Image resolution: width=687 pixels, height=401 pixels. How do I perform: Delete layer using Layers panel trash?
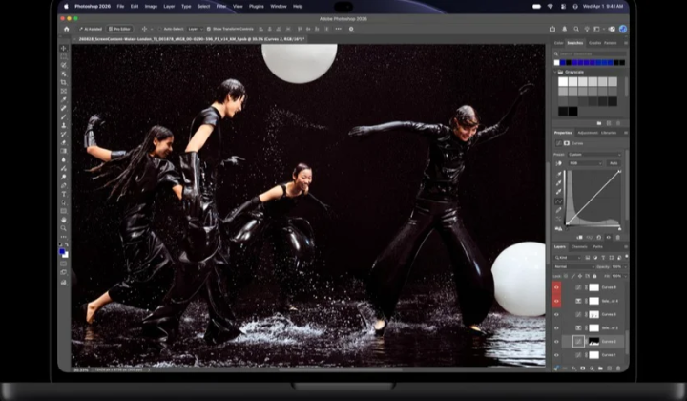tap(618, 369)
